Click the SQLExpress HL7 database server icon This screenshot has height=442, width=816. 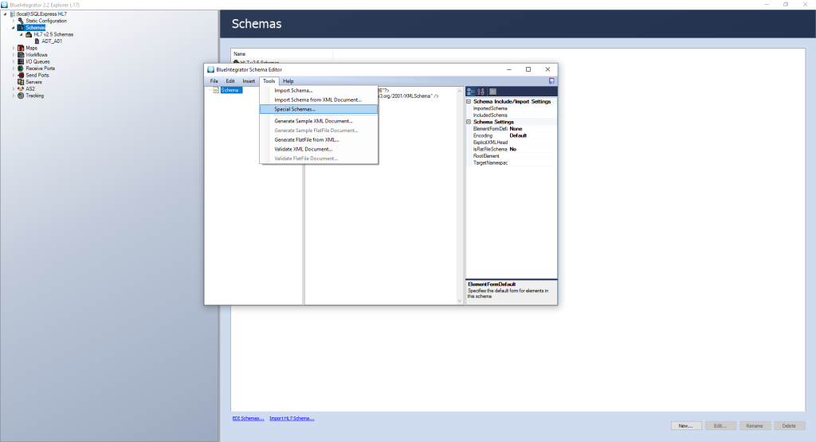(x=13, y=14)
